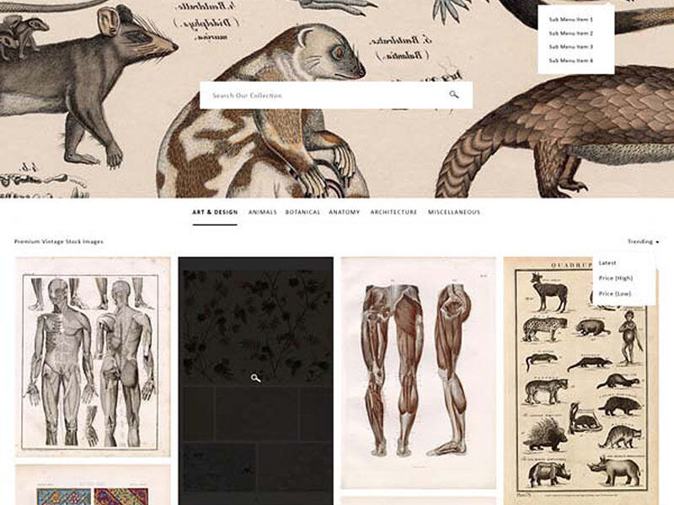Select the ANATOMY tab
674x505 pixels.
coord(345,213)
